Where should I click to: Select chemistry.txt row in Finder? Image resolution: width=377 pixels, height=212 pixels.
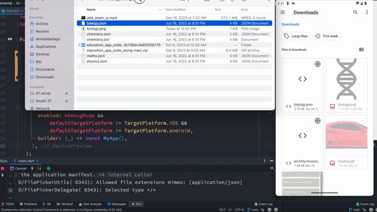pyautogui.click(x=174, y=39)
